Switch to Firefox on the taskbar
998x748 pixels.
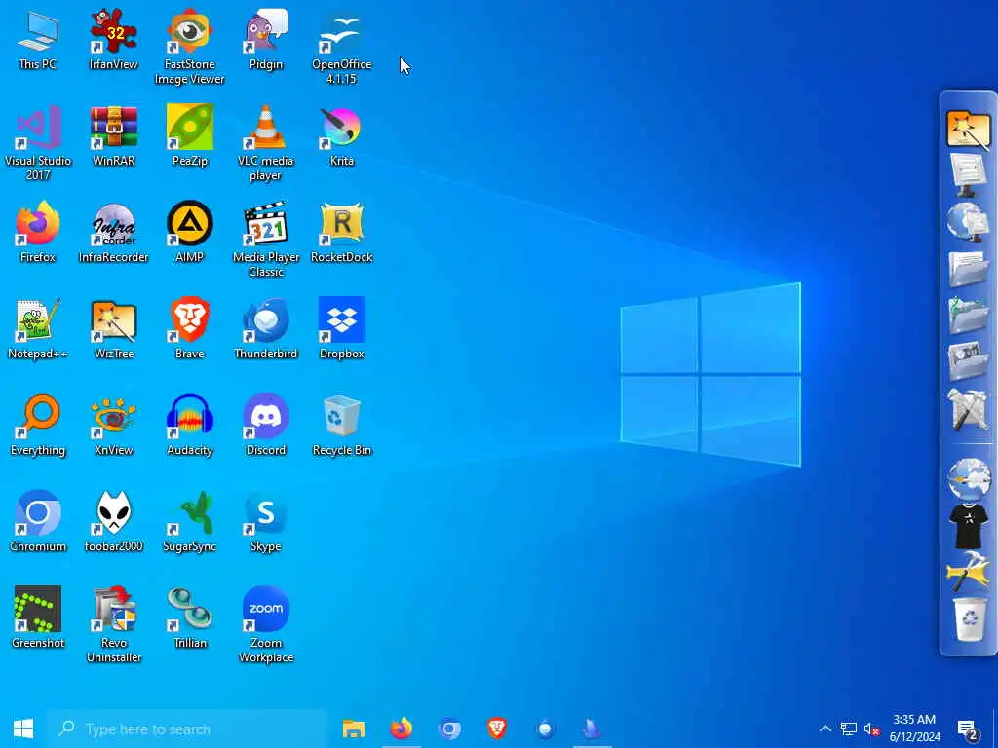(x=401, y=729)
